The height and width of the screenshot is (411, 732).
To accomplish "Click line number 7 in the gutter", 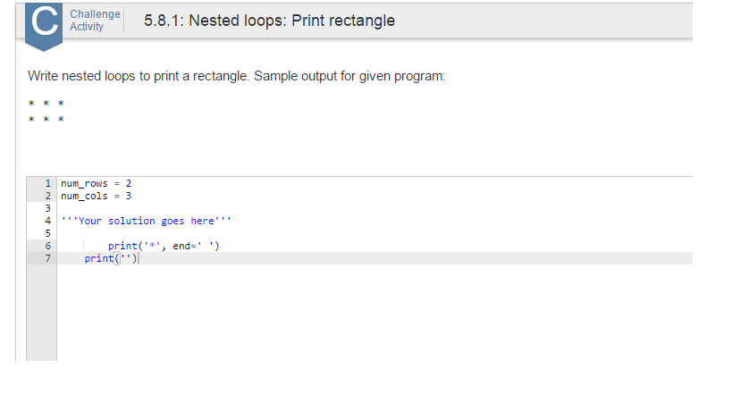I will 47,258.
